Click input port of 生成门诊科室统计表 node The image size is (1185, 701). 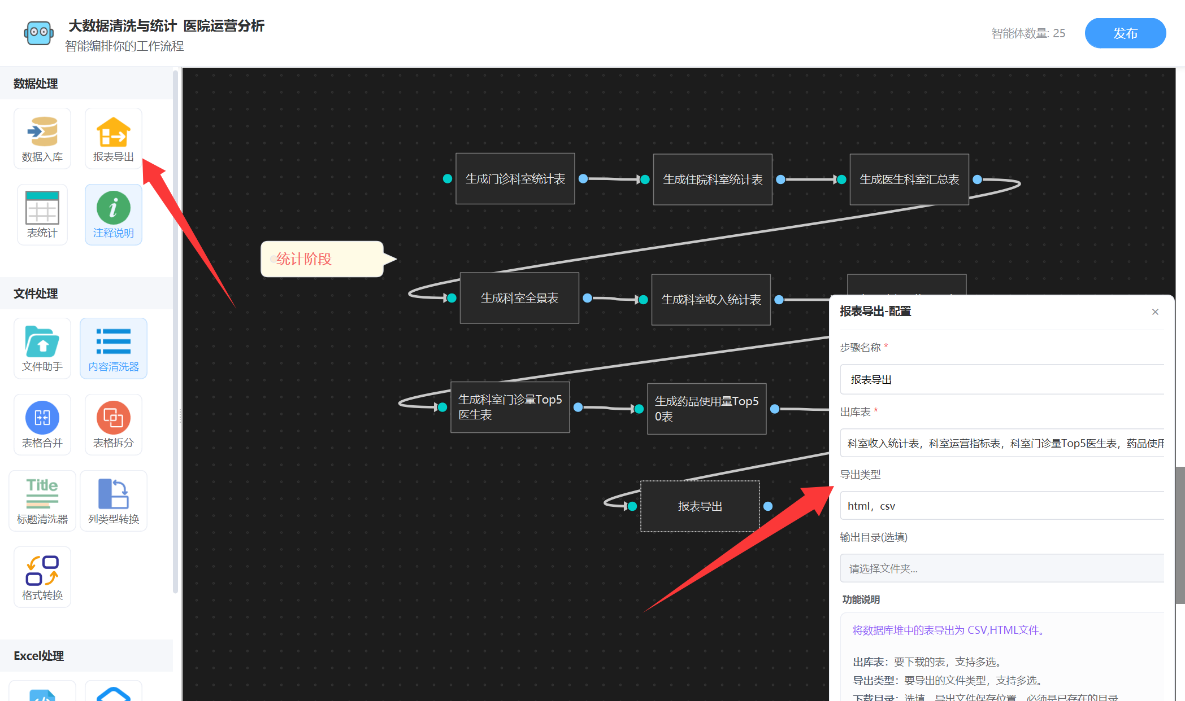click(x=448, y=179)
